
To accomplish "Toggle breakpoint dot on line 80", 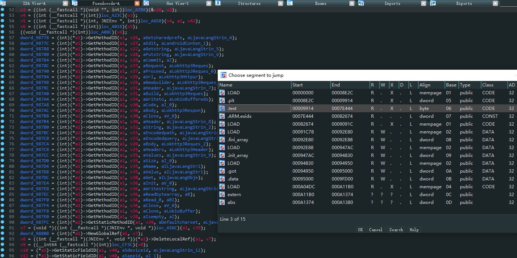I will tap(3, 166).
